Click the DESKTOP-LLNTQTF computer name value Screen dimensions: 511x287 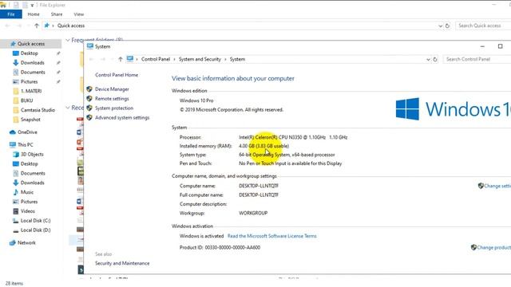pyautogui.click(x=259, y=186)
